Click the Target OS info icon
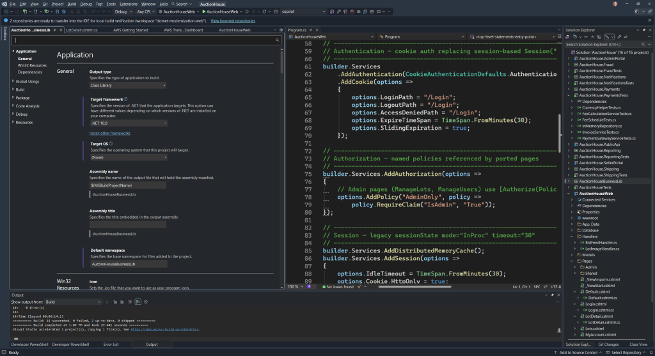This screenshot has width=655, height=356. [x=111, y=144]
